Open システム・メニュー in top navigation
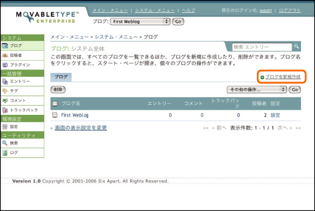This screenshot has width=315, height=211. (155, 10)
